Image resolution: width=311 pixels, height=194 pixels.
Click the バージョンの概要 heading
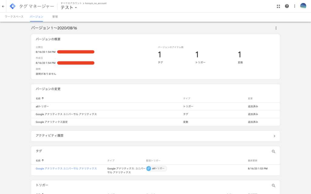pyautogui.click(x=48, y=39)
